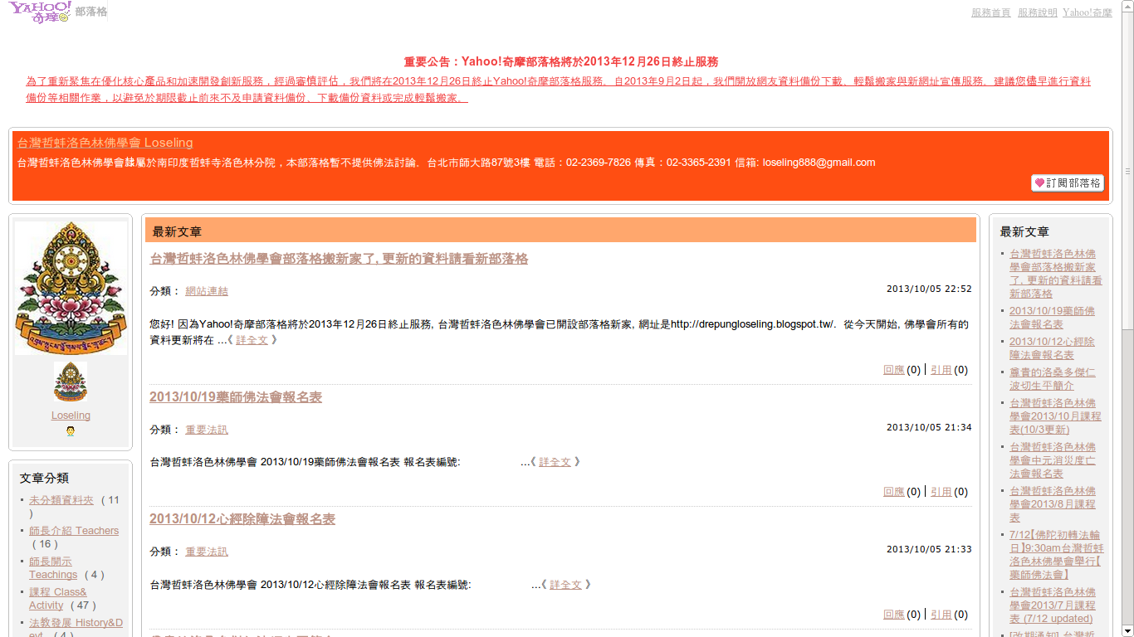This screenshot has width=1134, height=637.
Task: Open 重要法訊 category of the 10/12 post
Action: [x=207, y=552]
